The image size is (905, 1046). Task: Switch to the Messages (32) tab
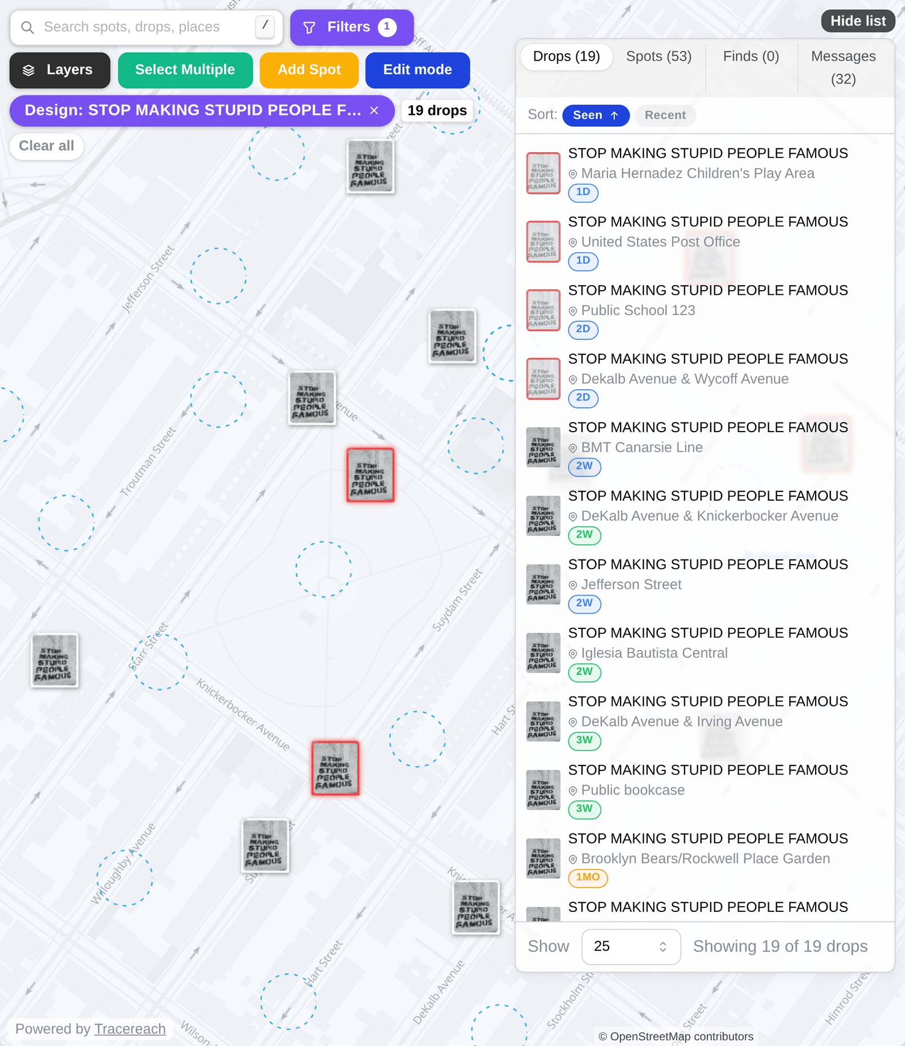(x=843, y=68)
